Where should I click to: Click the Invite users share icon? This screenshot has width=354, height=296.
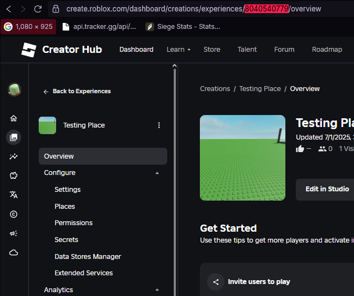(x=216, y=282)
